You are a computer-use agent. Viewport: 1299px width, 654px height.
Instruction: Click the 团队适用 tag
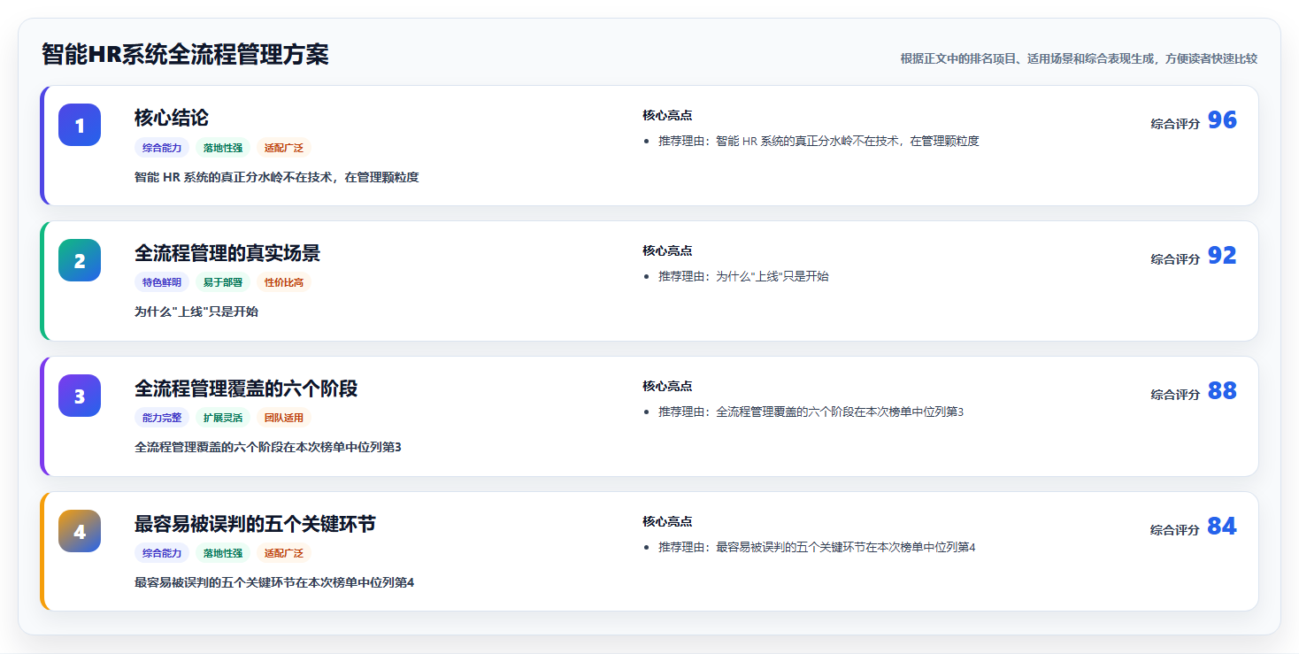pos(284,419)
